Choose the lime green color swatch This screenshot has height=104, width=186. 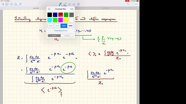click(x=55, y=20)
